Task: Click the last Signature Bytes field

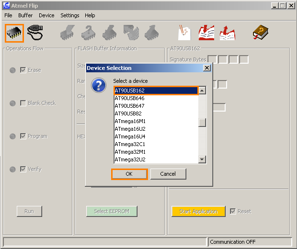Action: coord(244,59)
